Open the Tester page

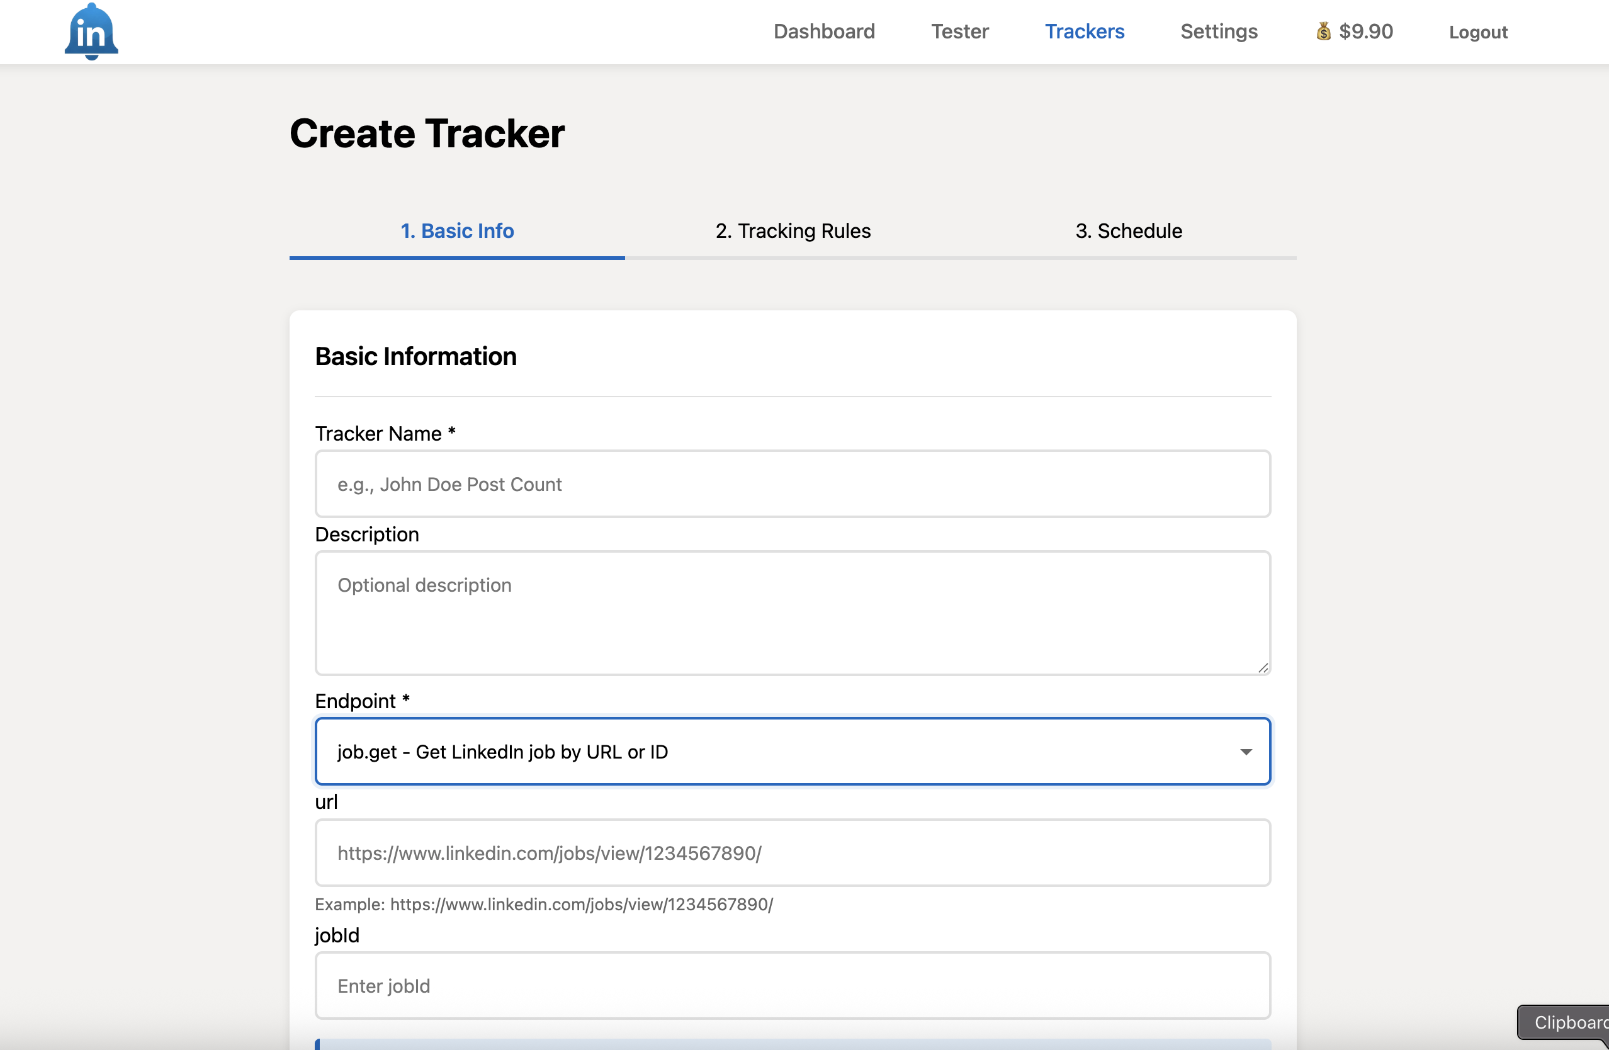960,31
